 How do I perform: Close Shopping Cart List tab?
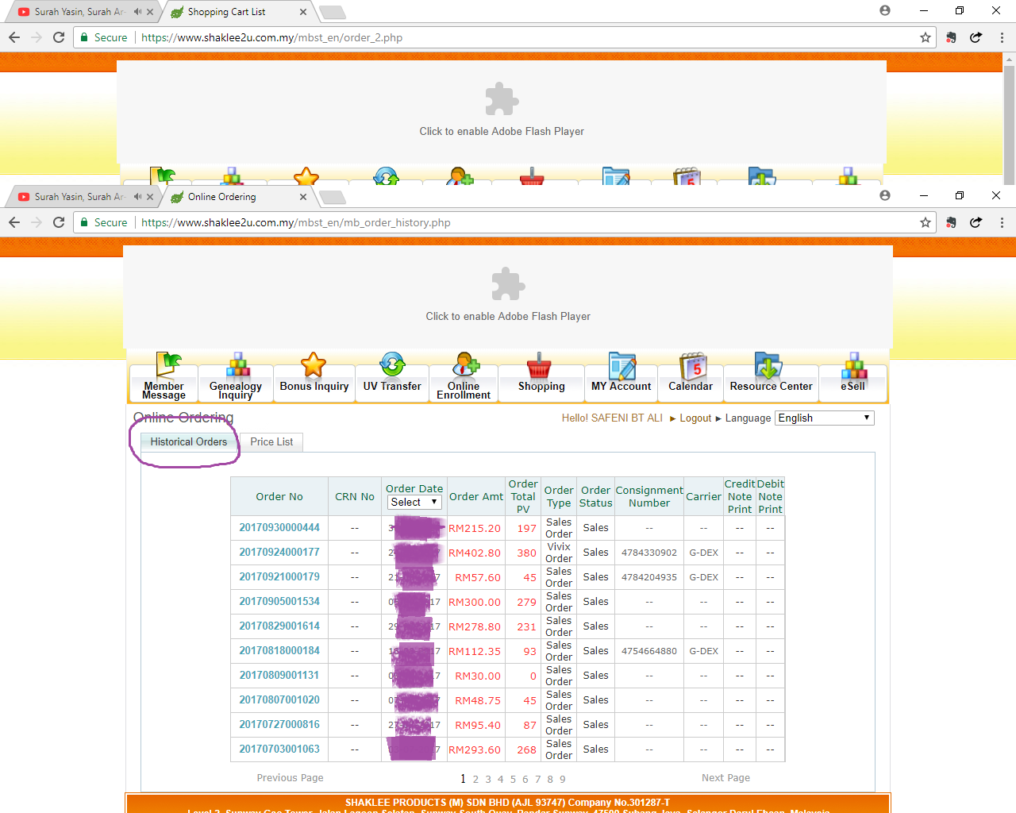tap(303, 12)
